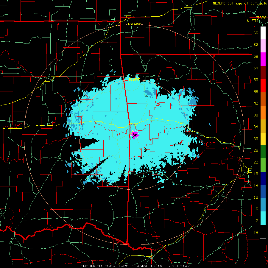This screenshot has width=268, height=268.
Task: Click the cyan 10 legend swatch
Action: tap(263, 218)
